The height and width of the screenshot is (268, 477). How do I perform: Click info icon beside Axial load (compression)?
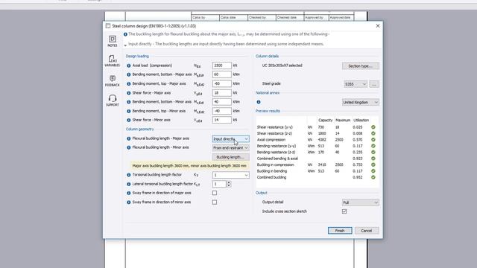129,66
